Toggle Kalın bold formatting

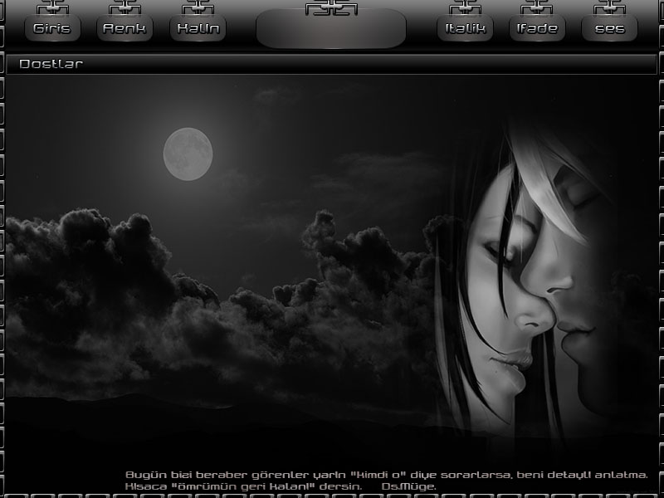coord(198,28)
